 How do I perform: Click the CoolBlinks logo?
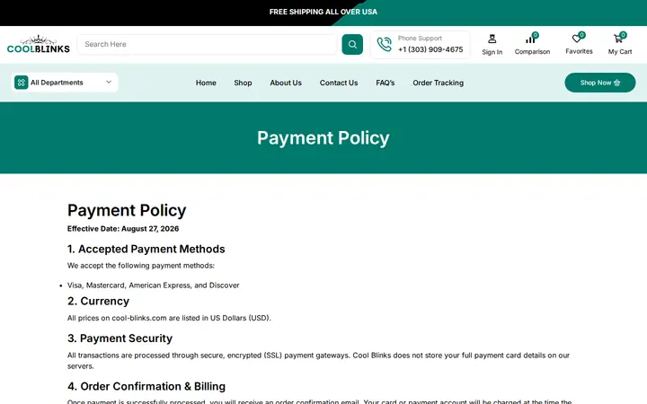pos(39,45)
